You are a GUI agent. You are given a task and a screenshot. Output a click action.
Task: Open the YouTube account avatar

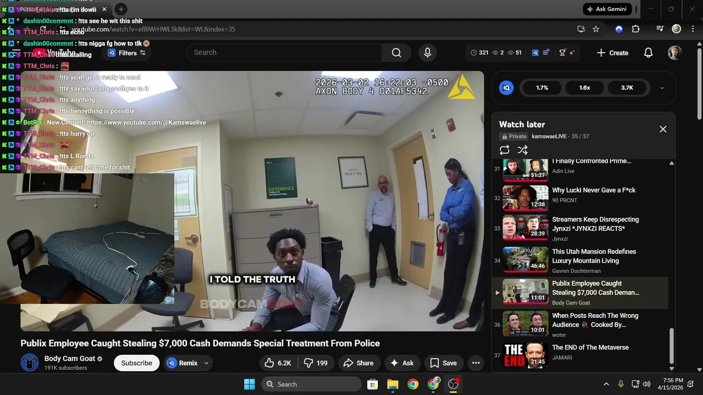674,53
